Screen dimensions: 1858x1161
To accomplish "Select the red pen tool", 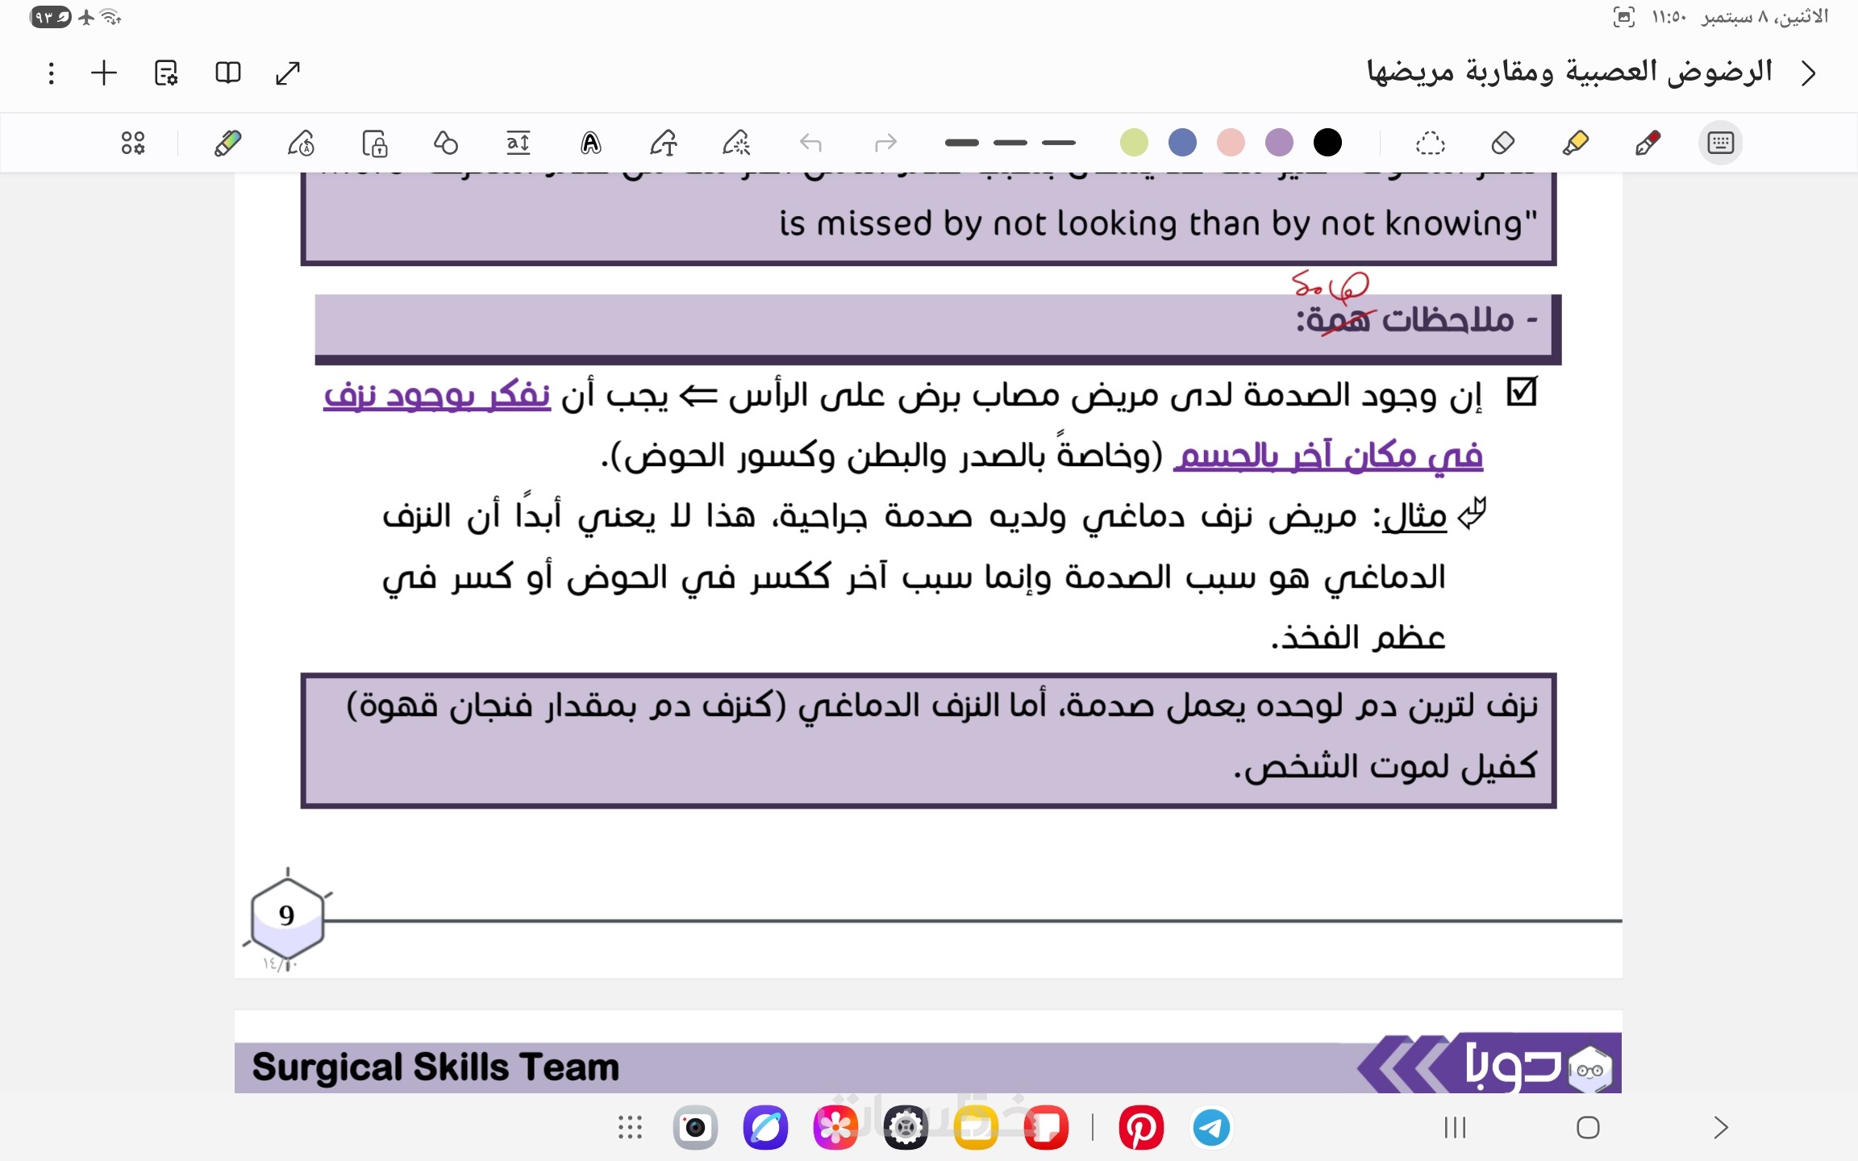I will [x=1647, y=144].
